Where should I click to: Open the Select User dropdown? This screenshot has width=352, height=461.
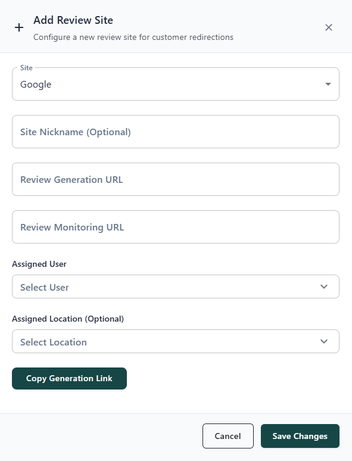(x=176, y=286)
